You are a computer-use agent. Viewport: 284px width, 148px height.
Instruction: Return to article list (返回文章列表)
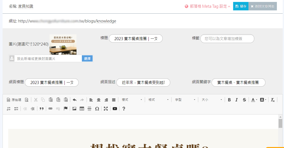263,6
